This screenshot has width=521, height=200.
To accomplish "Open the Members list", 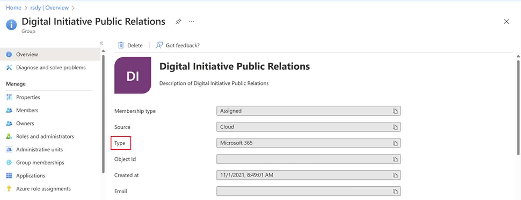I will pyautogui.click(x=27, y=110).
